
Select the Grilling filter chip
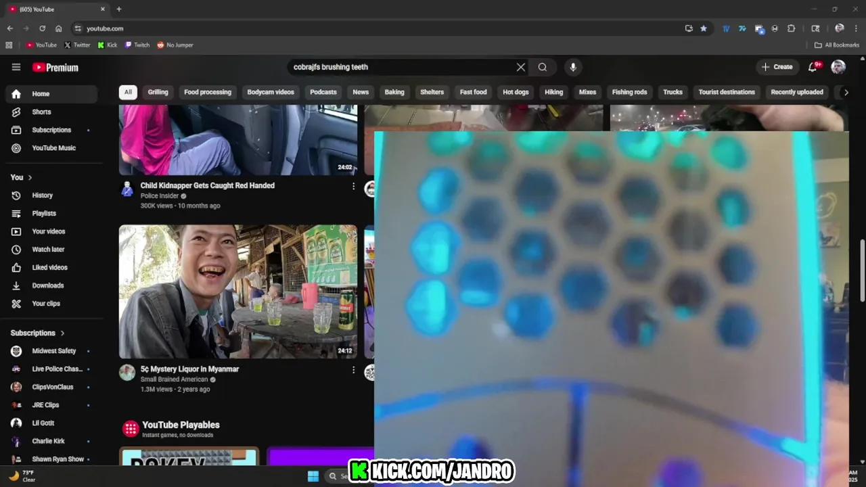(158, 92)
